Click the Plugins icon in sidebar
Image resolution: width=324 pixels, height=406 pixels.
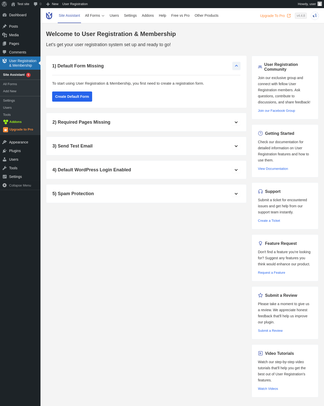pos(5,151)
